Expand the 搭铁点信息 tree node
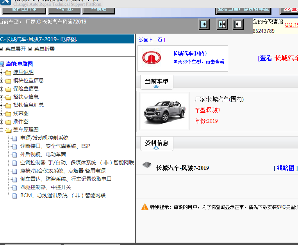The height and width of the screenshot is (245, 298). 1,97
